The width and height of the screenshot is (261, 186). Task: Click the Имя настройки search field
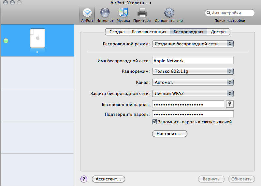tap(230, 13)
